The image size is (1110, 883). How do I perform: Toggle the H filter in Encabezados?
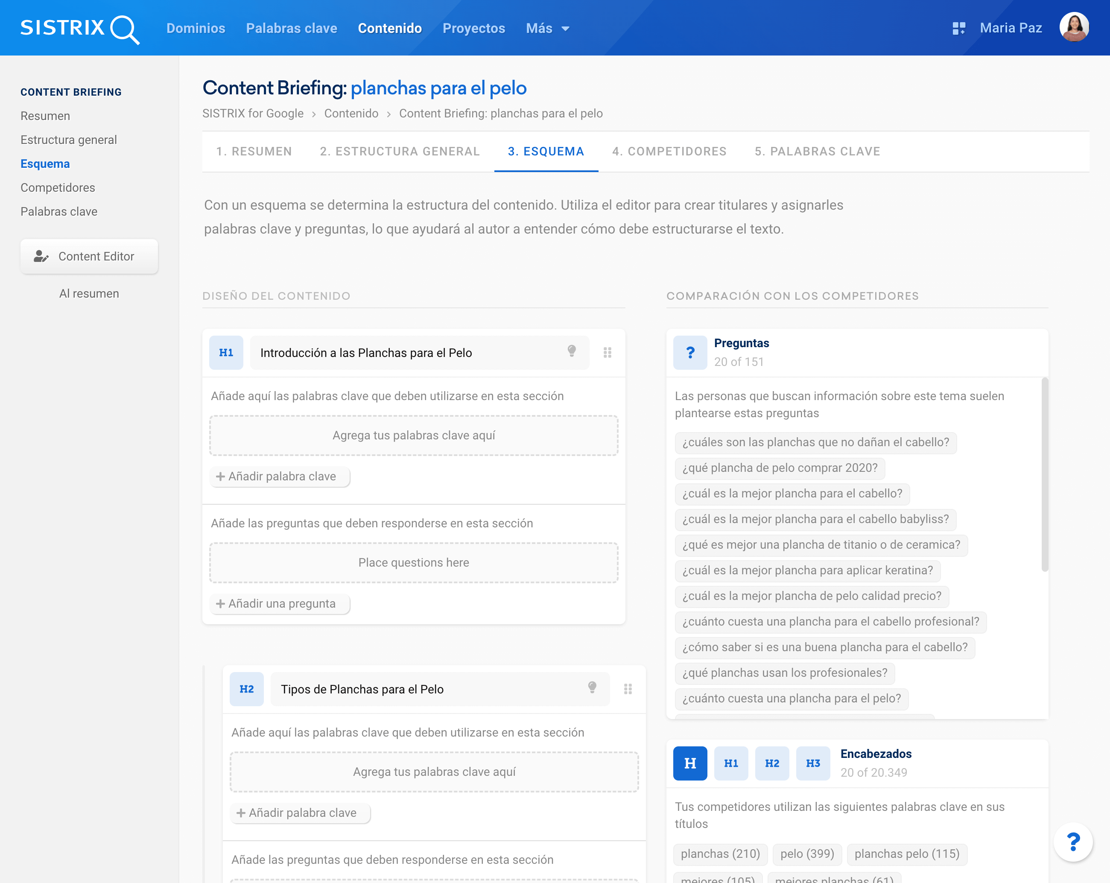pyautogui.click(x=690, y=763)
